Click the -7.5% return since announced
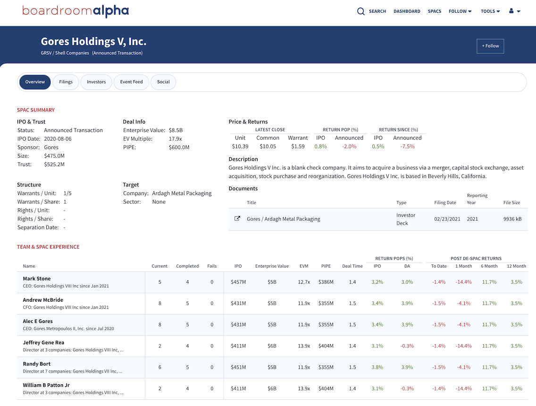536x406 pixels. point(408,146)
